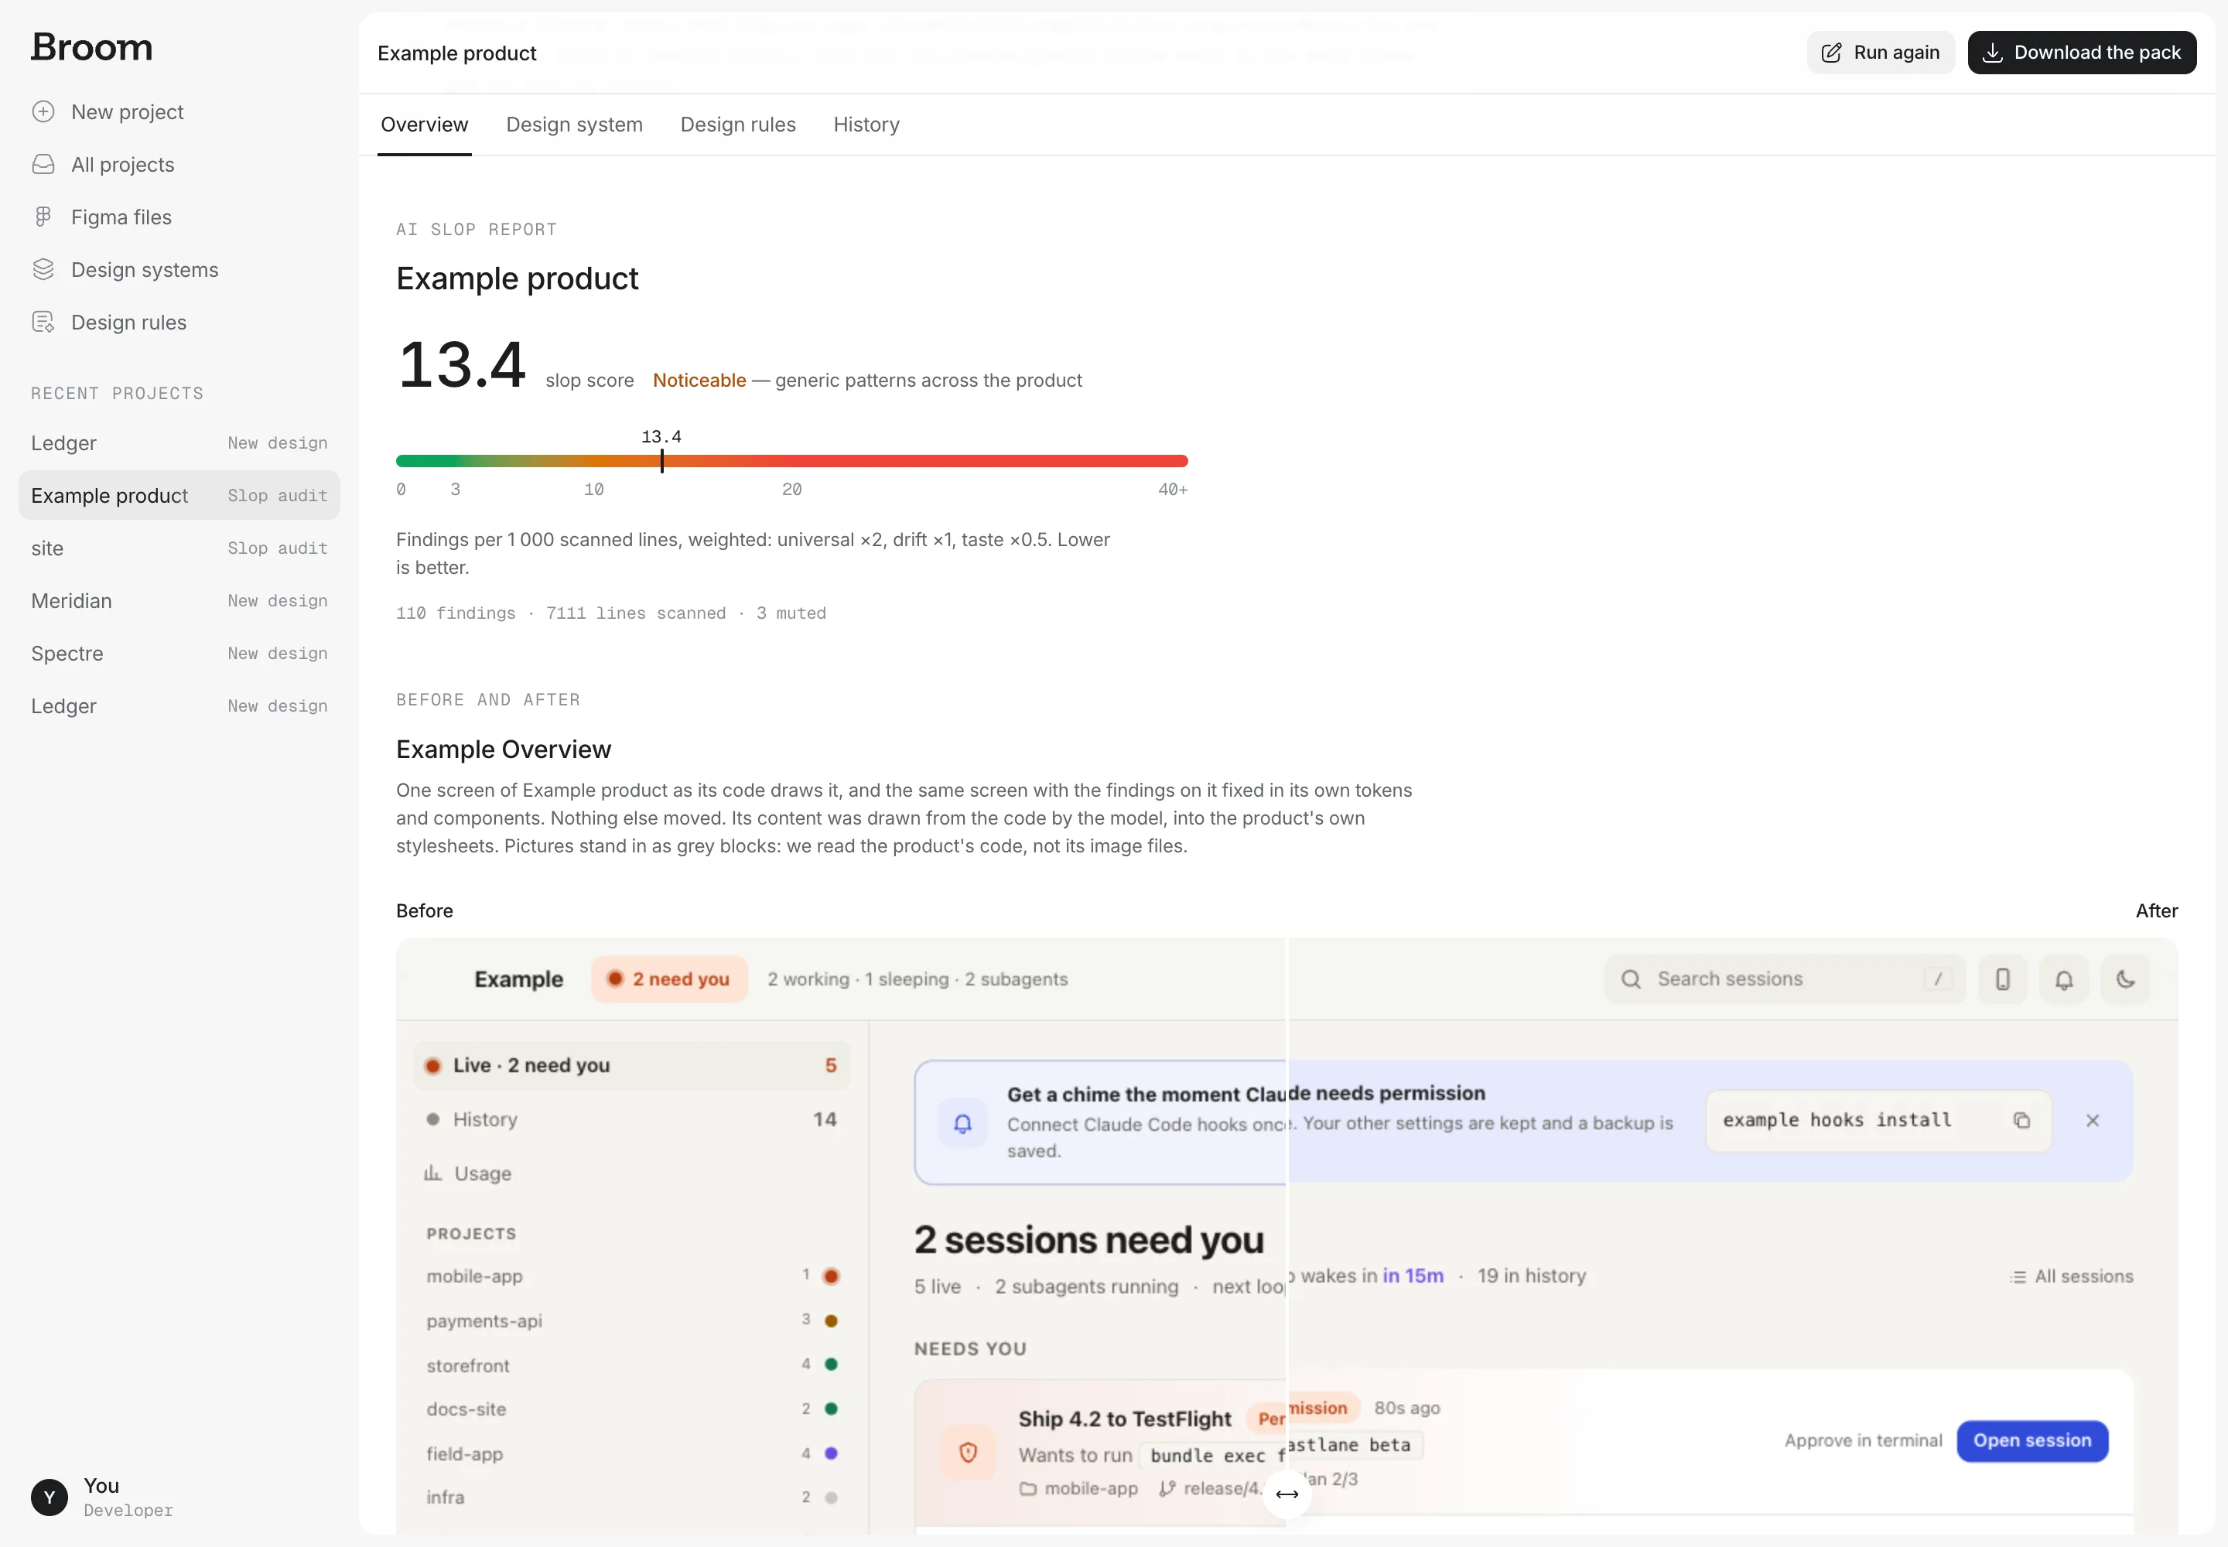Click the mobile device icon in preview
Viewport: 2228px width, 1547px height.
(x=2002, y=979)
